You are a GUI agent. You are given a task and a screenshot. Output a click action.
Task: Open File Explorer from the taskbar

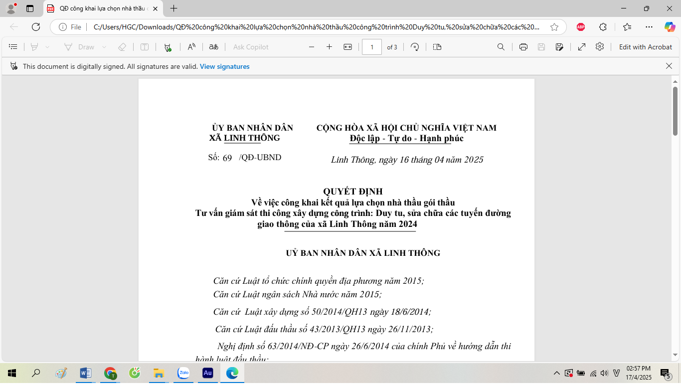click(x=159, y=373)
